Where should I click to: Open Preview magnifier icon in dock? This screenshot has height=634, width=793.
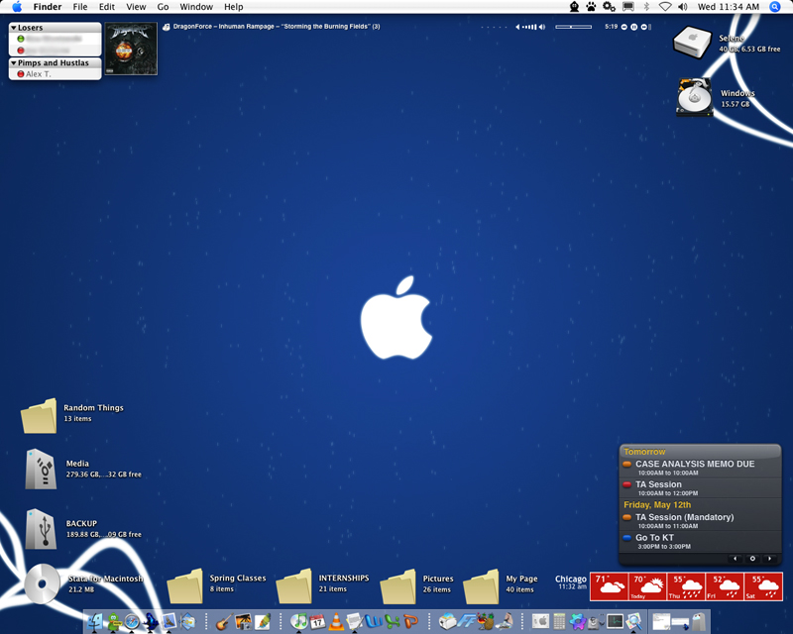(x=633, y=621)
